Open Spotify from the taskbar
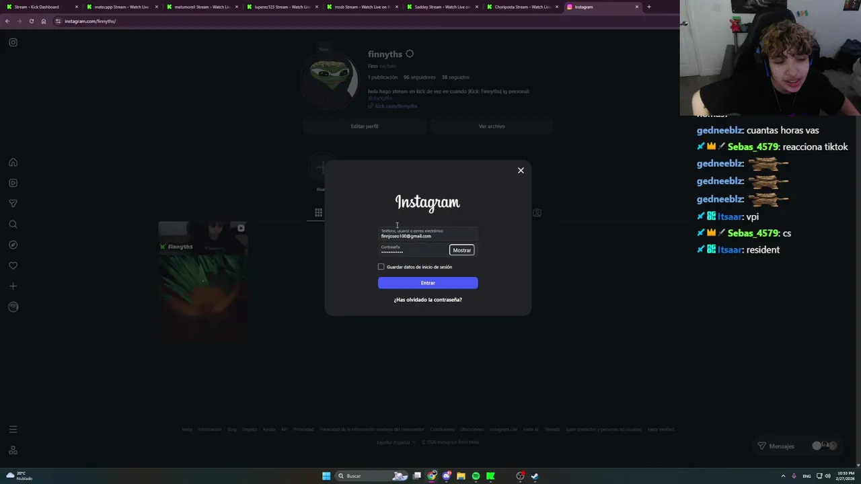861x484 pixels. click(x=476, y=476)
